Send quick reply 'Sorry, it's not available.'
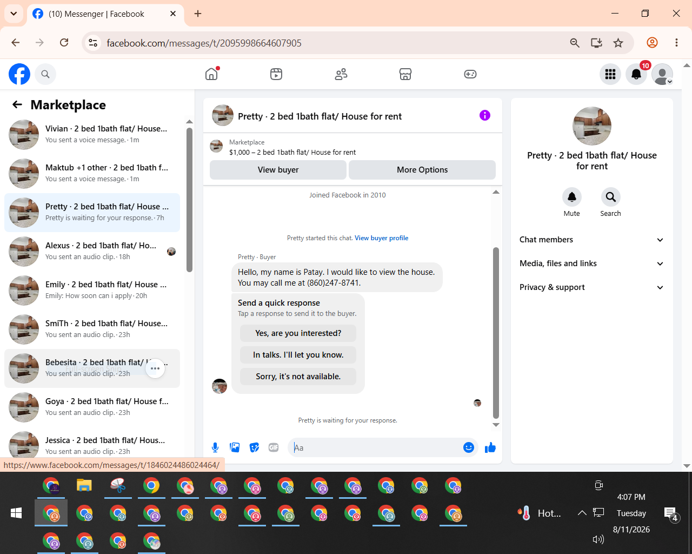Viewport: 692px width, 554px height. tap(298, 377)
